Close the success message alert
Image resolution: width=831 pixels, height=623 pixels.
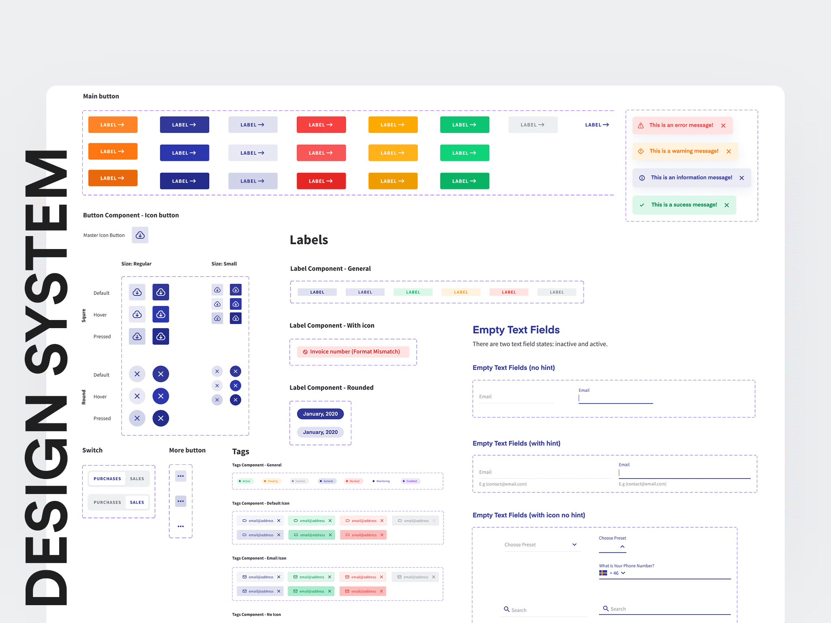[x=727, y=205]
